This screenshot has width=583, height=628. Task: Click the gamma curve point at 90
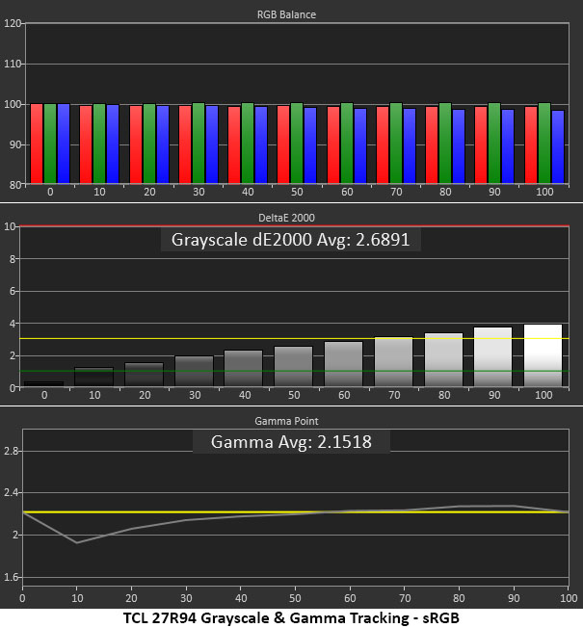tap(514, 507)
